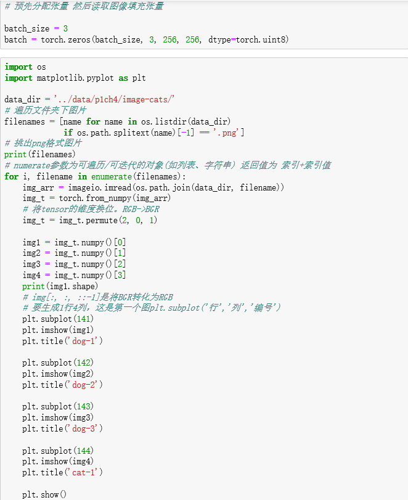Screen dimensions: 408x500
Task: Click the comment mentioning plt.subplot('行','列','编号')
Action: pos(152,308)
